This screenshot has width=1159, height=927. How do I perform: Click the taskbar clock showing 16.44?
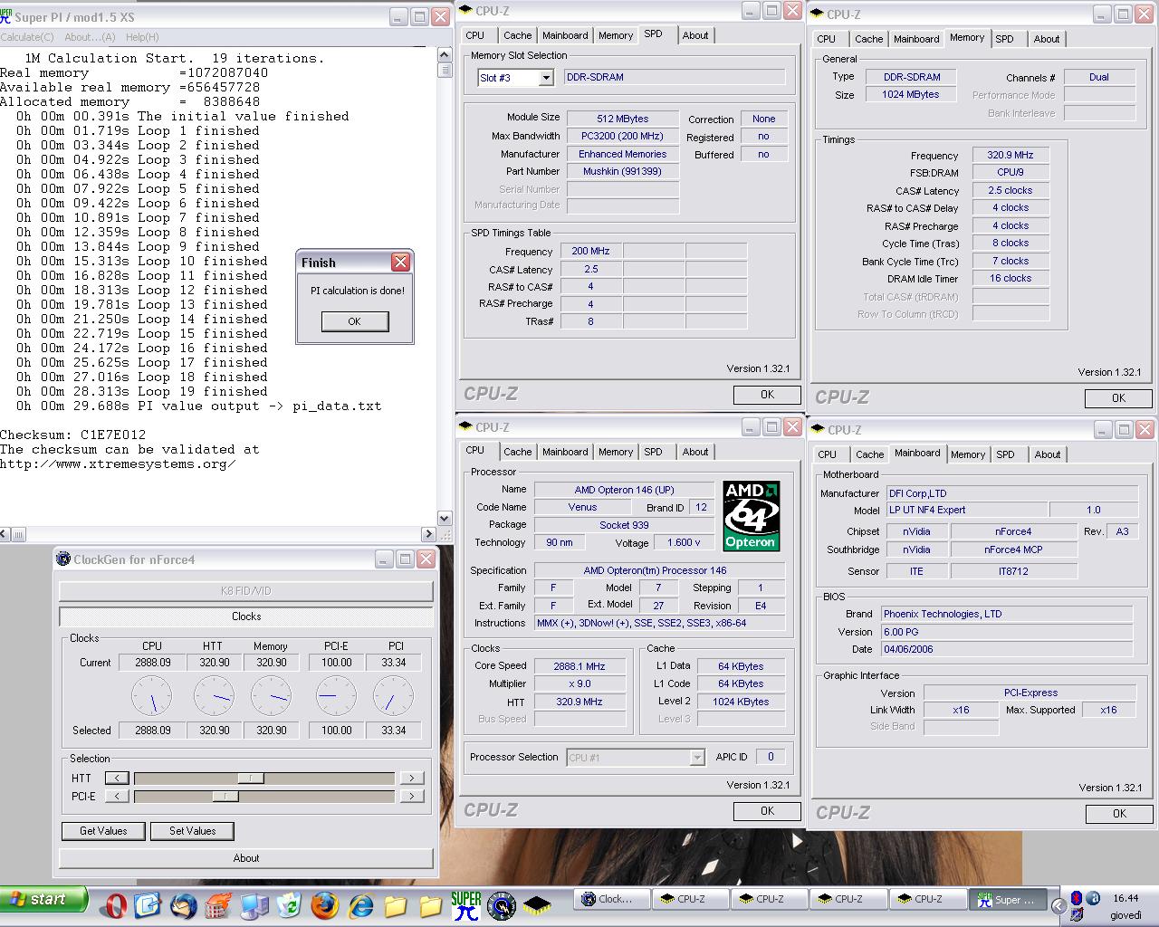point(1125,898)
